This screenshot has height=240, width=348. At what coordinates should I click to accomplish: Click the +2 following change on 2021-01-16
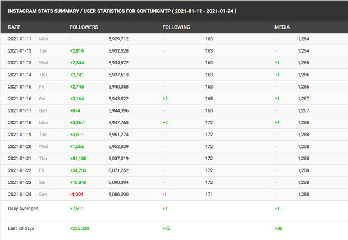pyautogui.click(x=166, y=99)
